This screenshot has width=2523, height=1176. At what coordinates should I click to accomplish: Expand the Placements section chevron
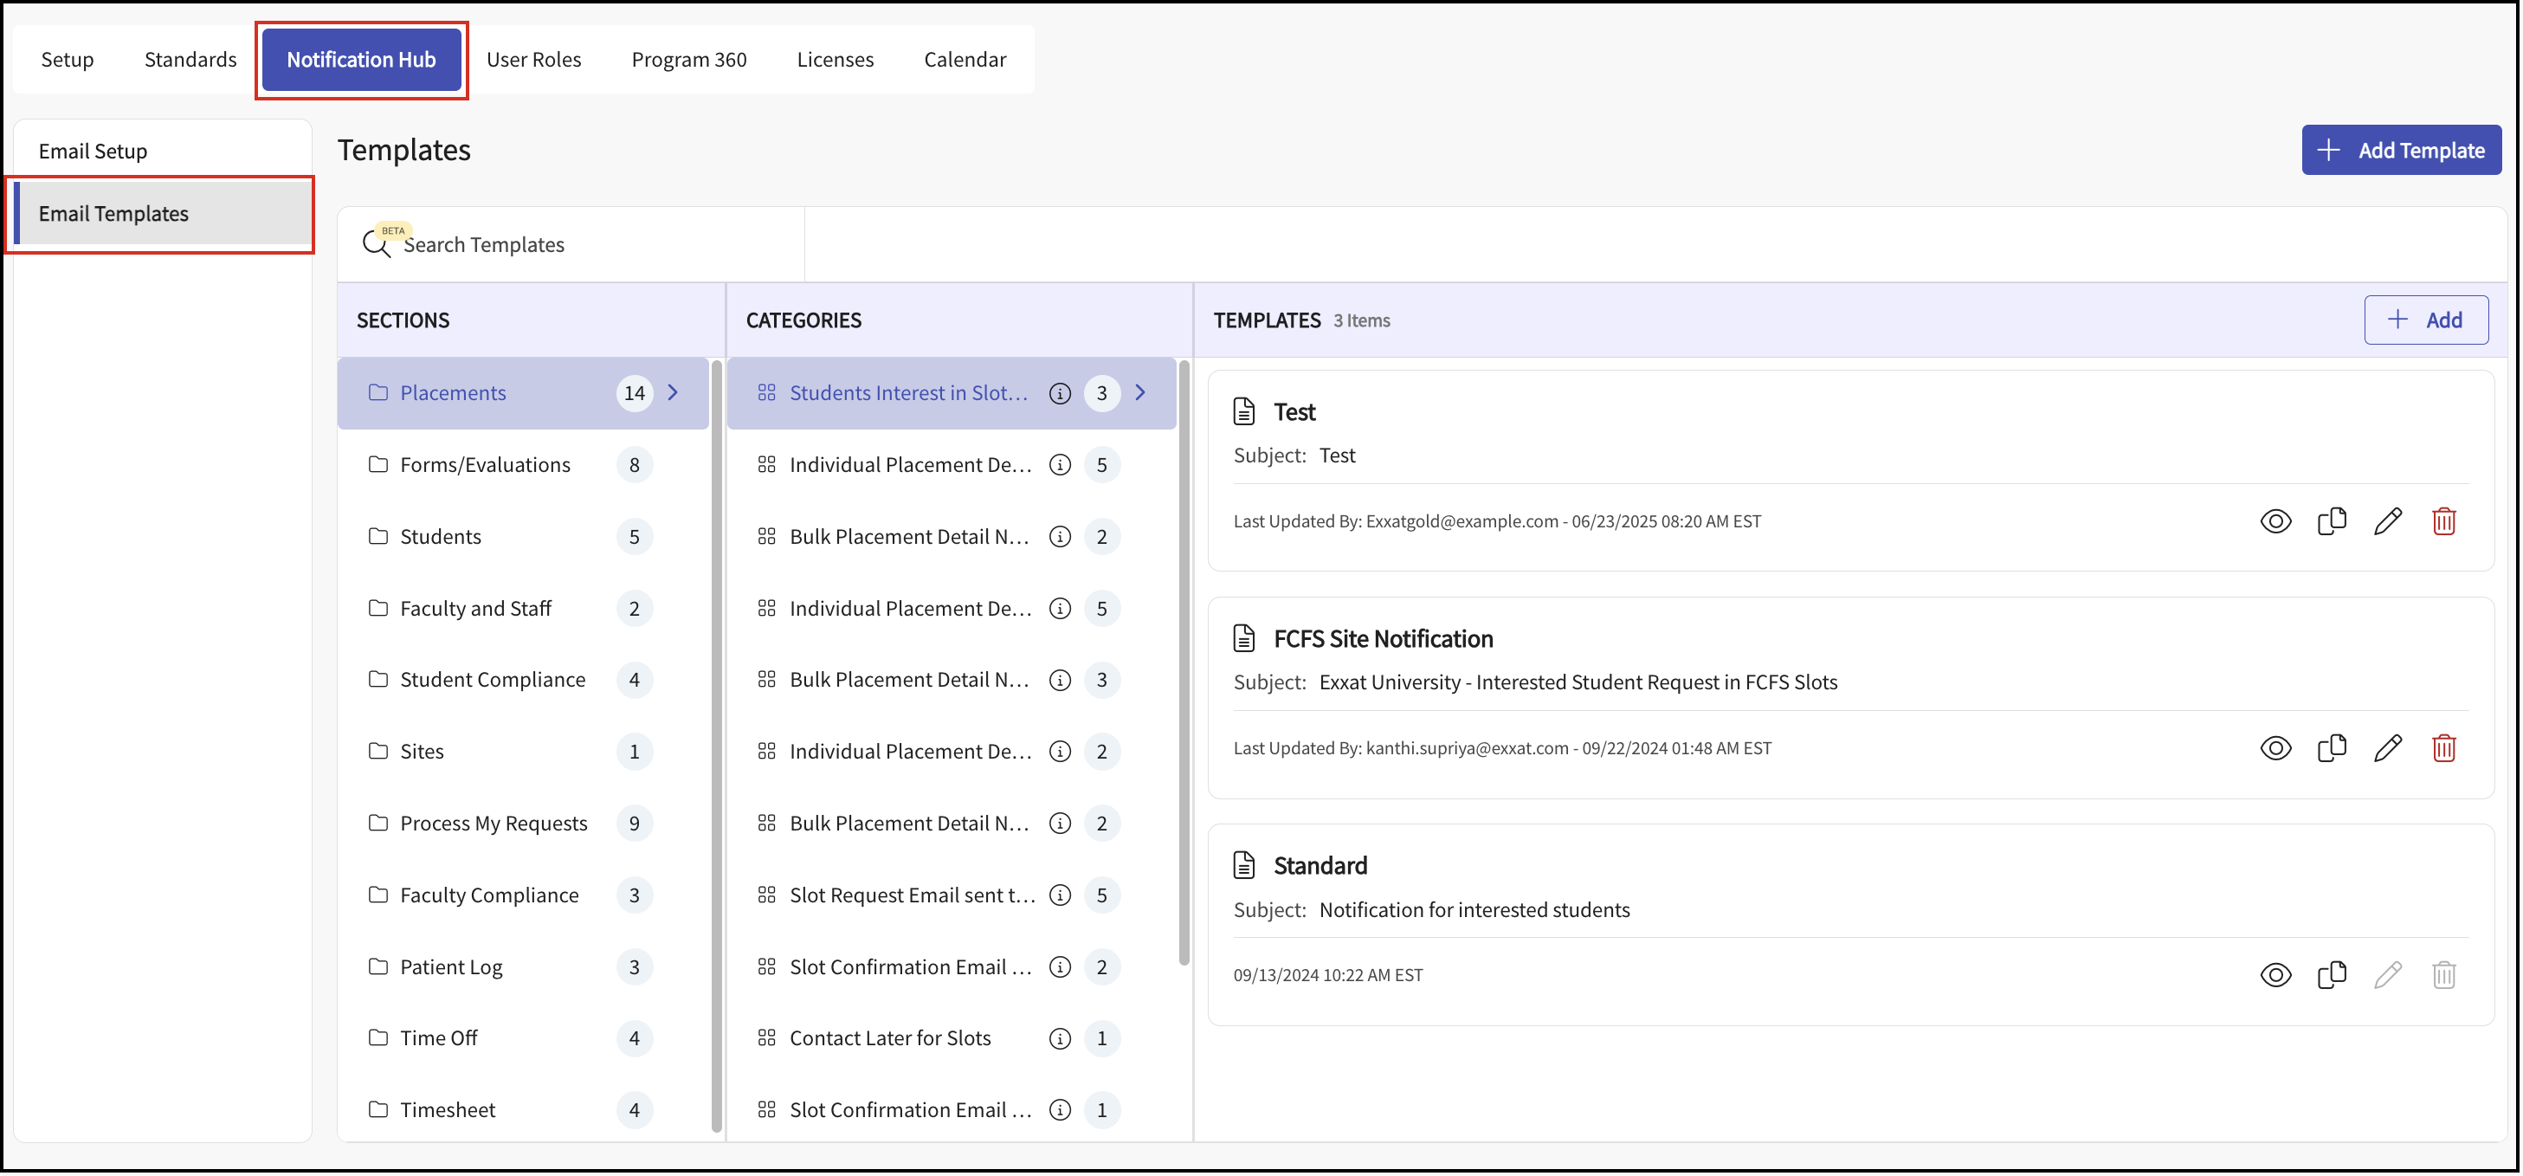point(673,393)
